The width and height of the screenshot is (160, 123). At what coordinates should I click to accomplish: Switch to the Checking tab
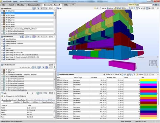point(21,5)
